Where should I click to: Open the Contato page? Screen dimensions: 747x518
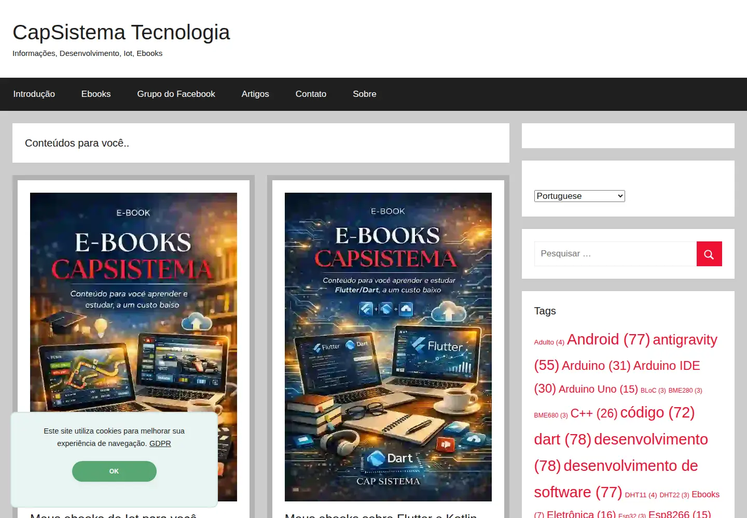[x=311, y=94]
